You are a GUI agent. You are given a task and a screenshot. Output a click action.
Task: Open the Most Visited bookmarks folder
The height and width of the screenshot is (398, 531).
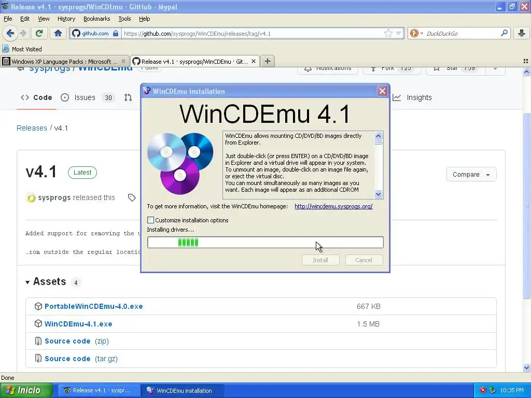coord(22,49)
